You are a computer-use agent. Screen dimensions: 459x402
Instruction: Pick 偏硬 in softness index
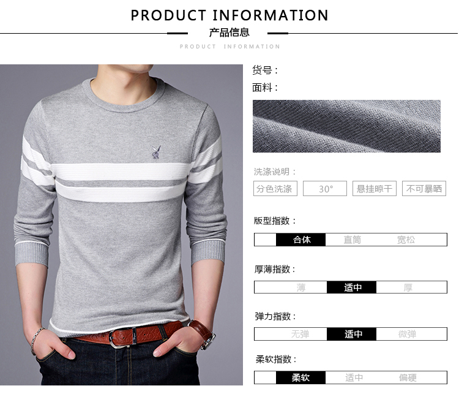(x=408, y=377)
